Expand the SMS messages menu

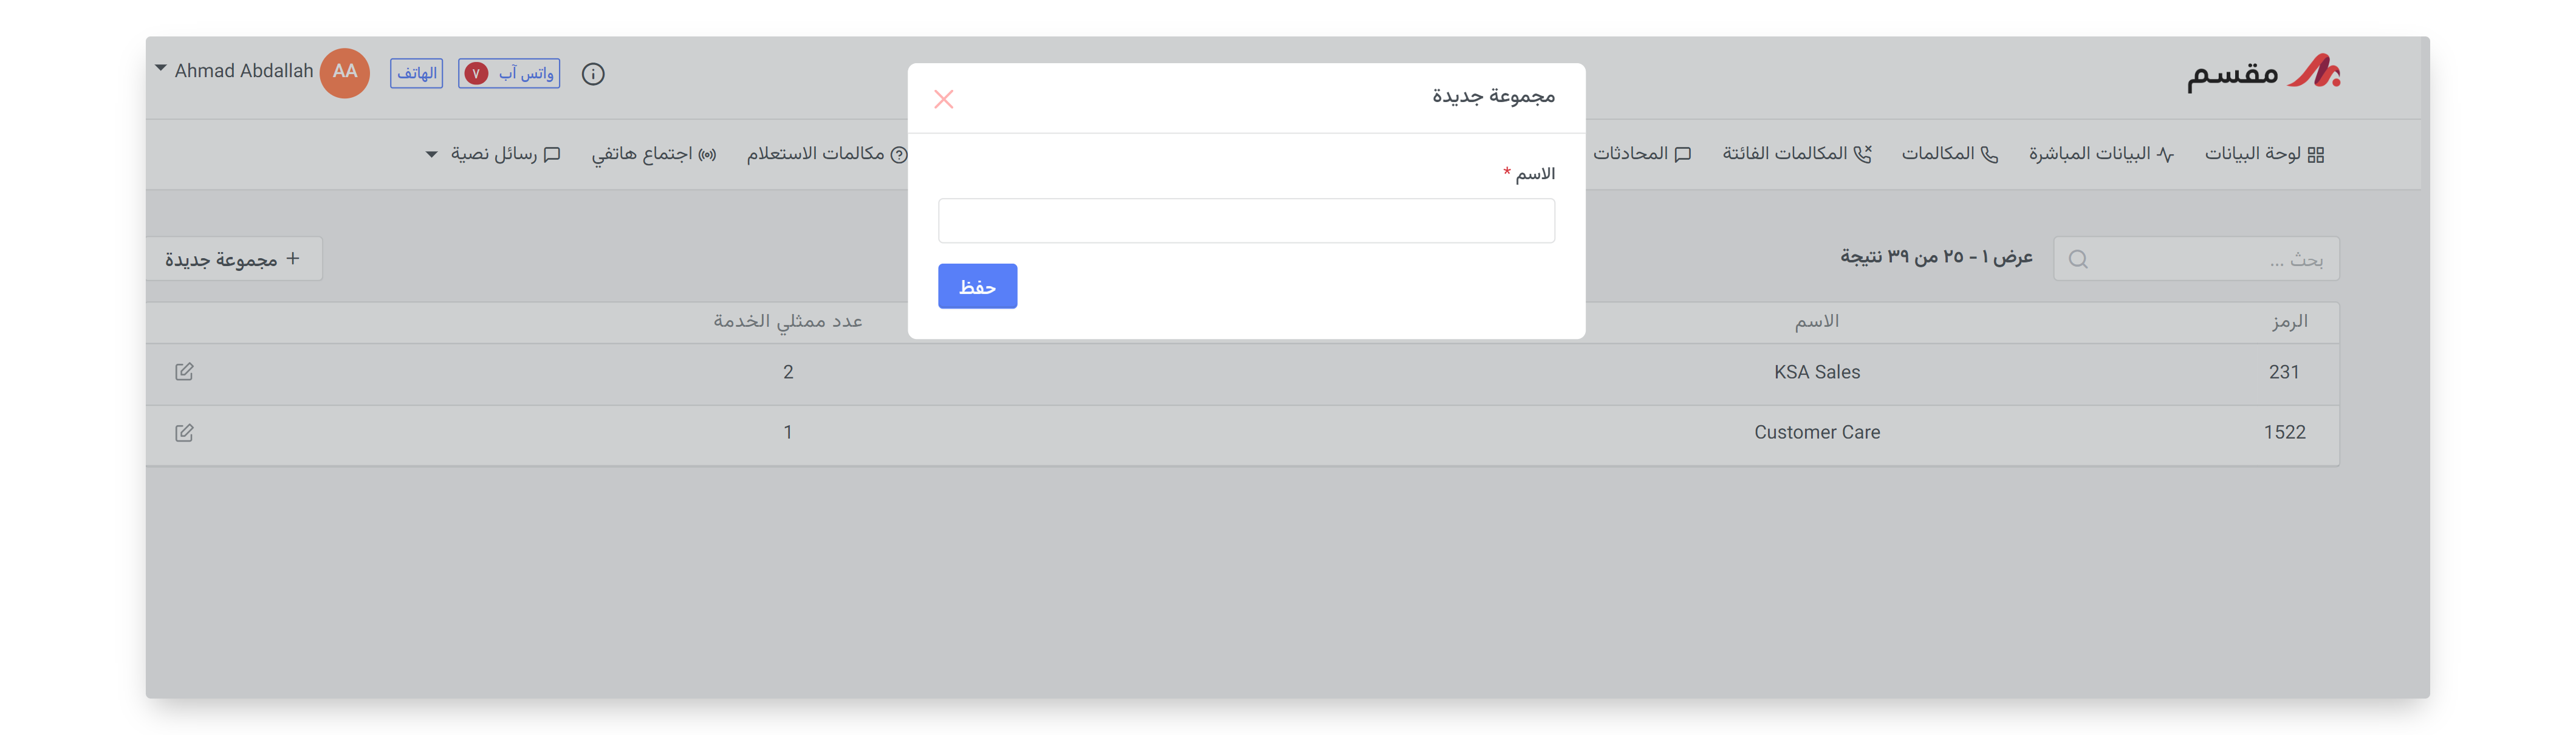pyautogui.click(x=494, y=154)
